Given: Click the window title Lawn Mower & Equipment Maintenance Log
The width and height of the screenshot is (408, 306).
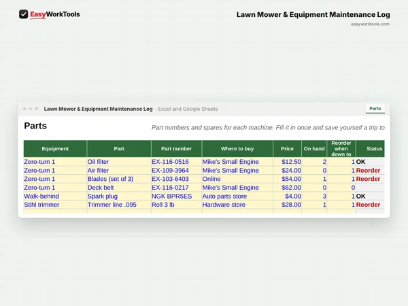Looking at the screenshot, I should (98, 109).
